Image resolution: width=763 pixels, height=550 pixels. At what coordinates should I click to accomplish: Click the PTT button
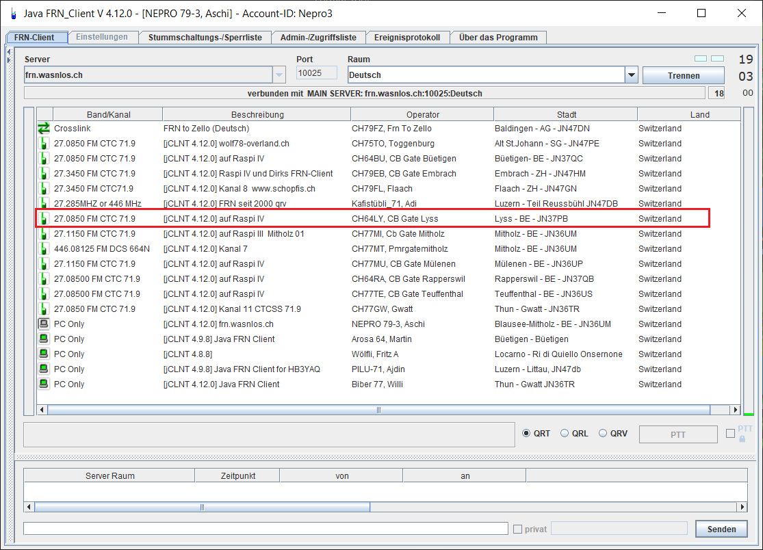[x=678, y=434]
